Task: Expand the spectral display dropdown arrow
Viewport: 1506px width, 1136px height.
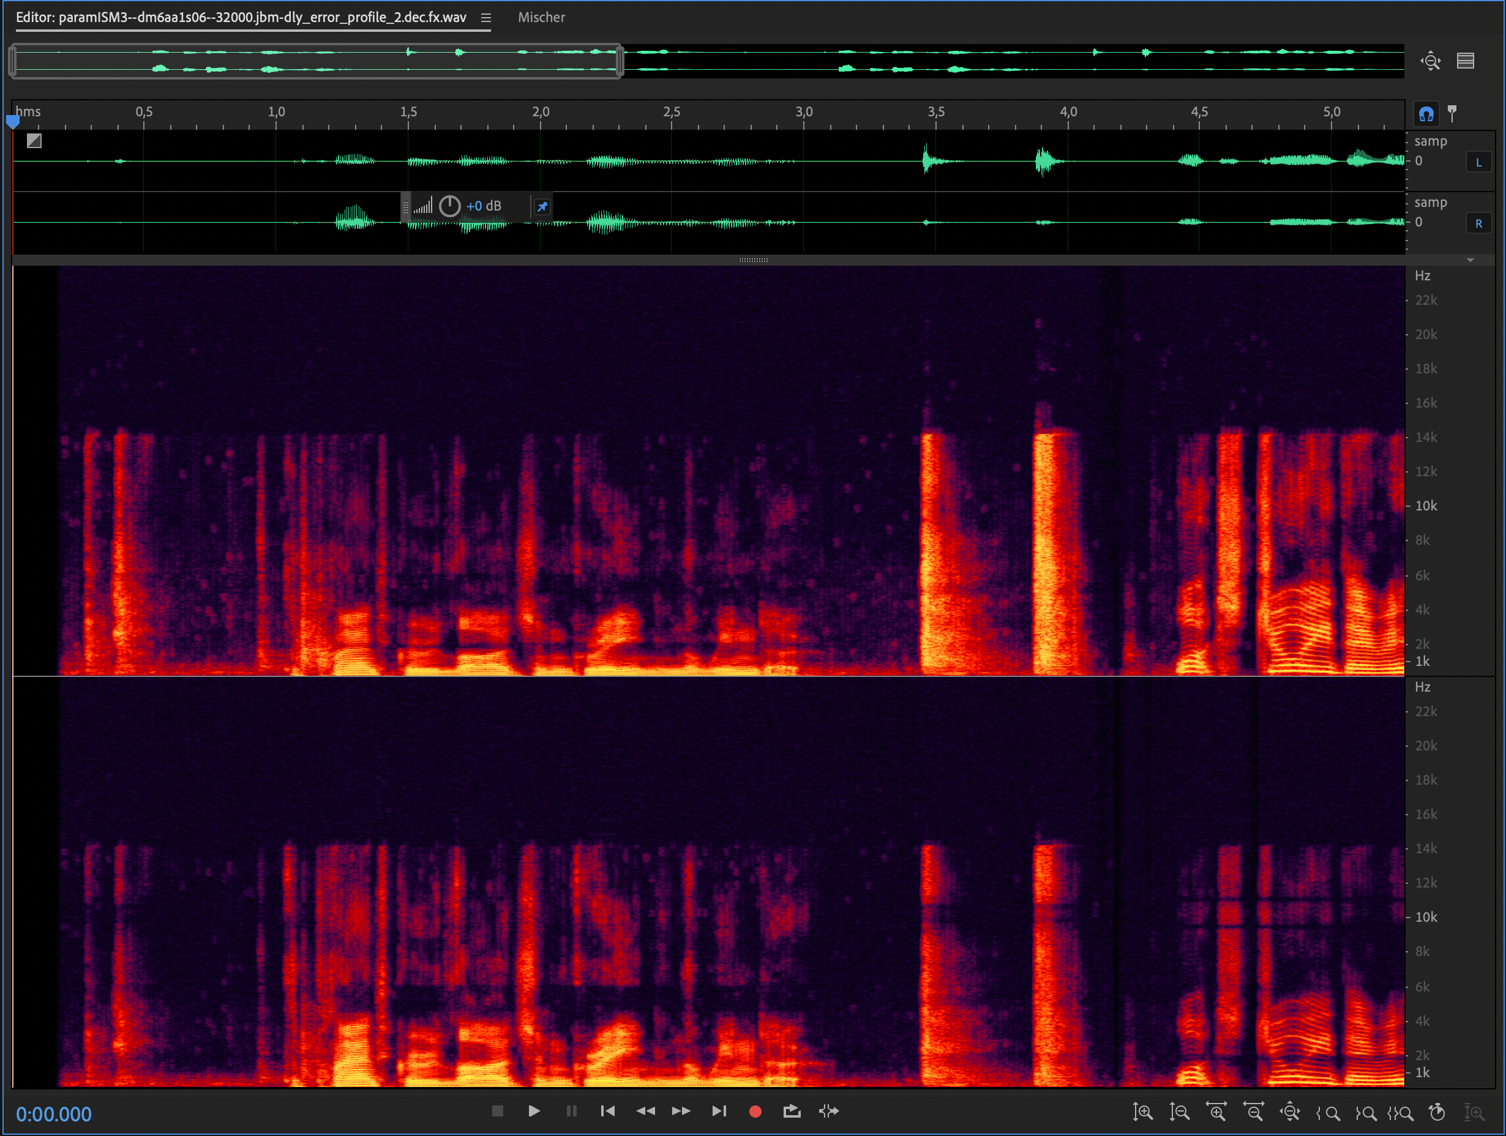Action: coord(1470,260)
